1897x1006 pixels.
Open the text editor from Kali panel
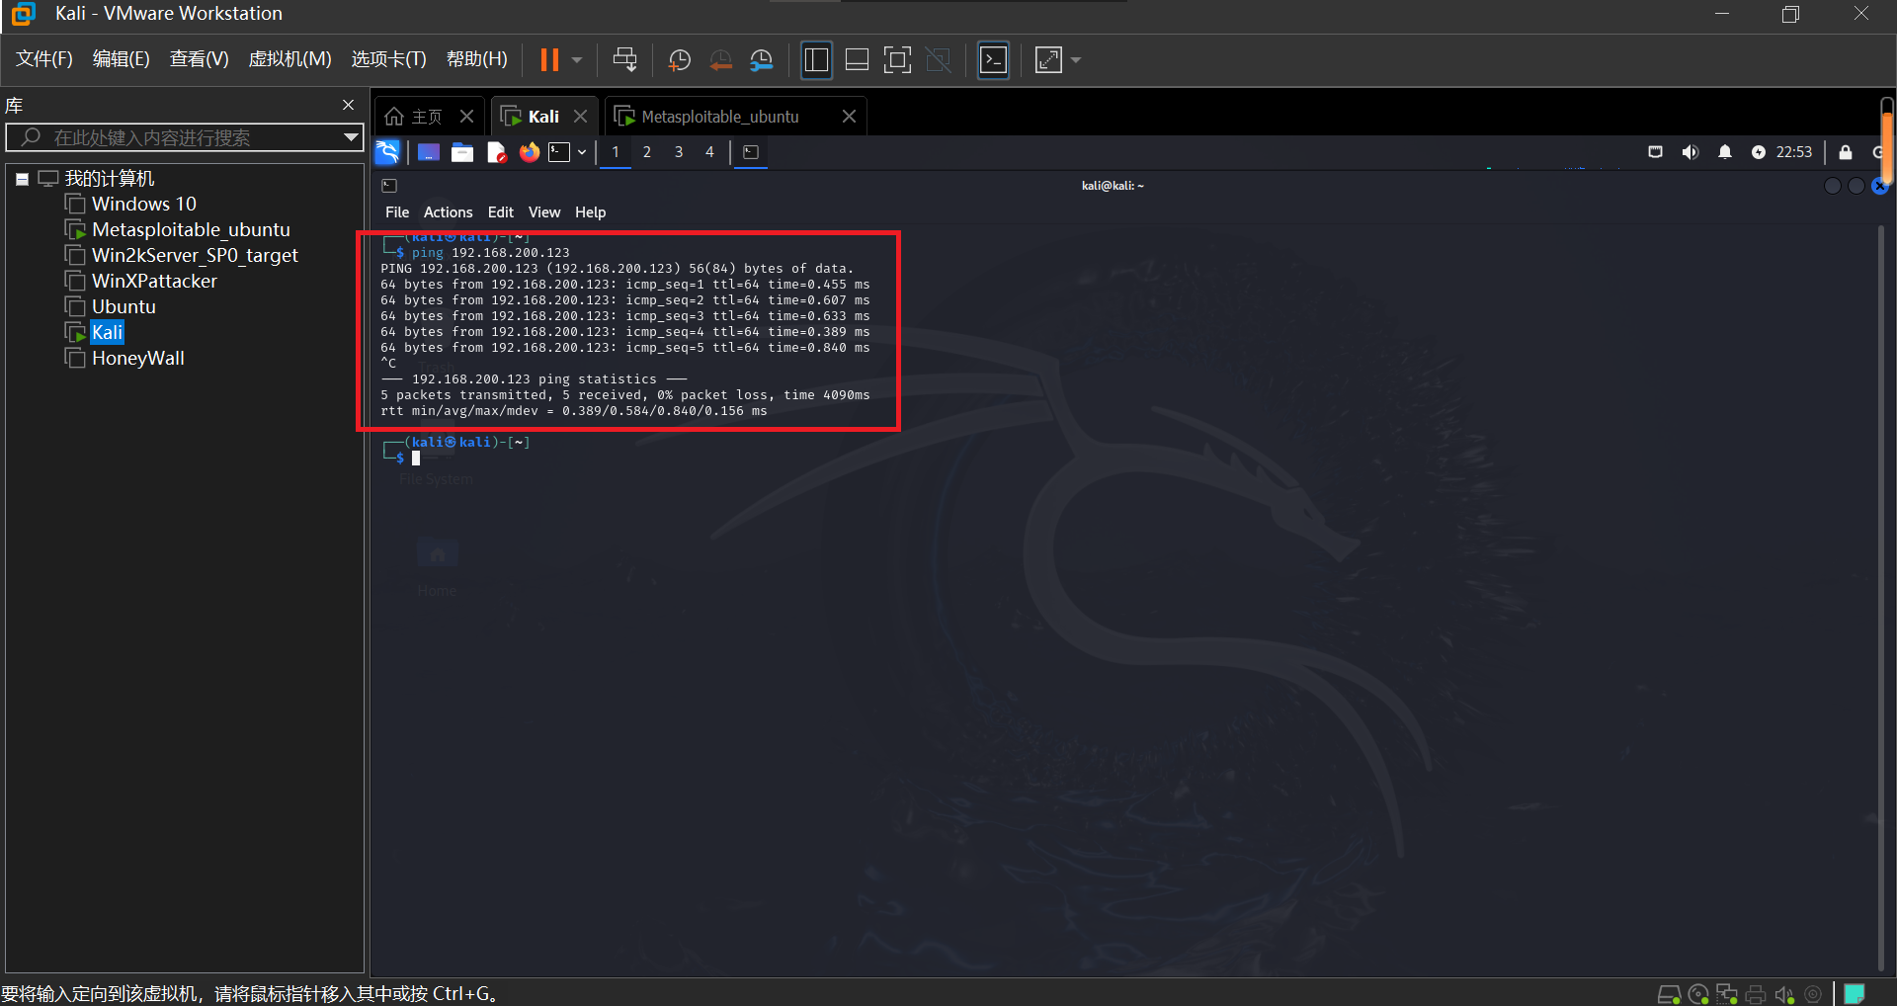(496, 152)
